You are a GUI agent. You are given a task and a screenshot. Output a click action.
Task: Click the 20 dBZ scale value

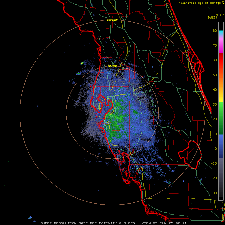215,119
